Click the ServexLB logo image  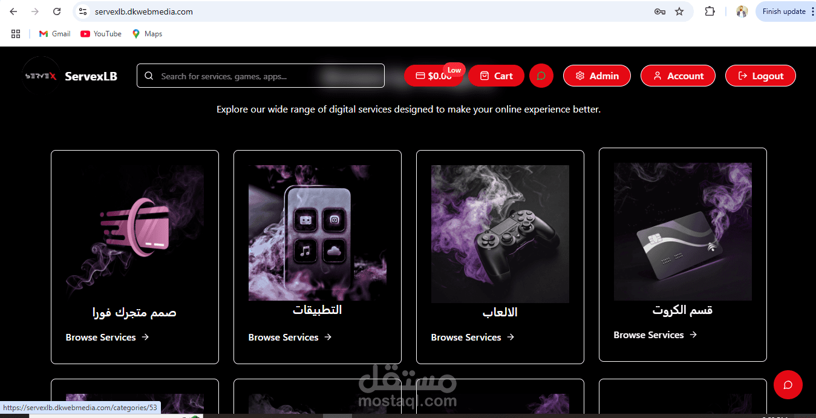click(41, 76)
